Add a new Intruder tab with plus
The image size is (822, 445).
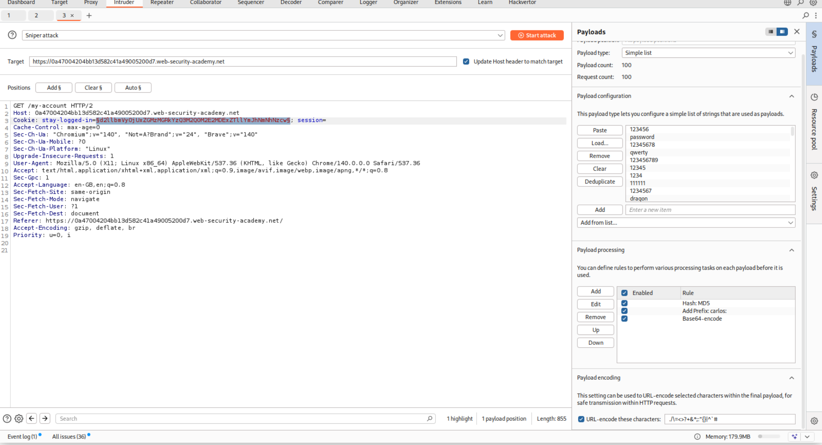point(89,16)
